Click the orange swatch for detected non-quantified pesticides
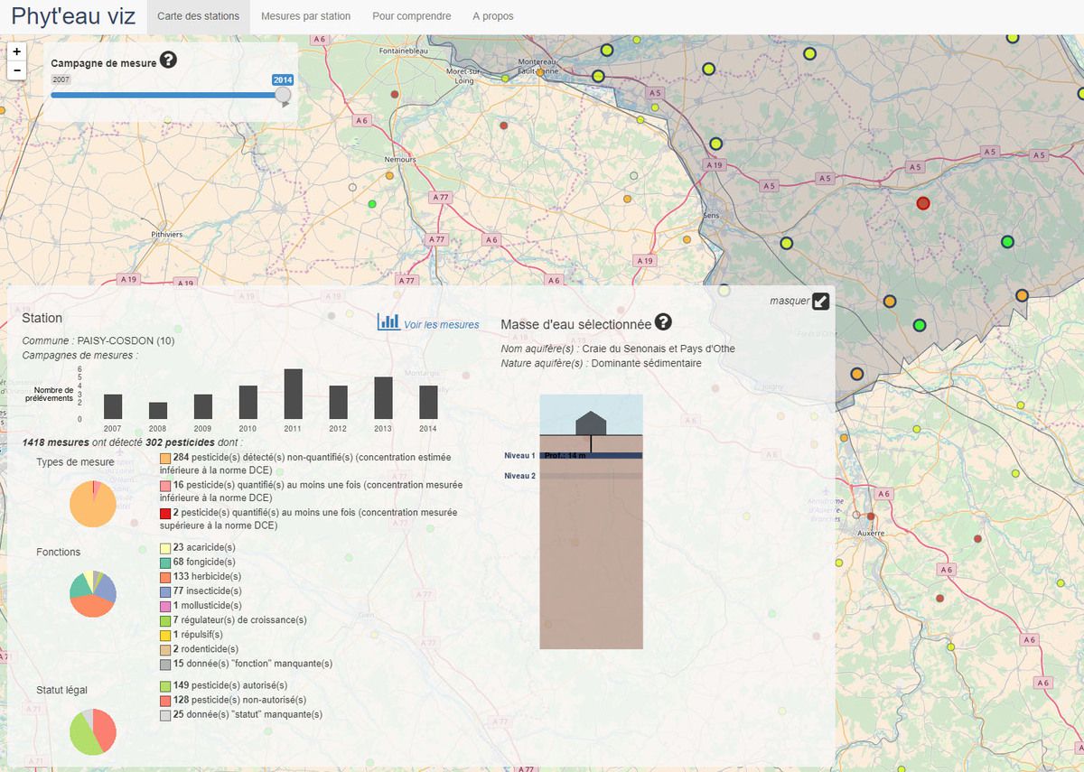The width and height of the screenshot is (1084, 772). 165,459
